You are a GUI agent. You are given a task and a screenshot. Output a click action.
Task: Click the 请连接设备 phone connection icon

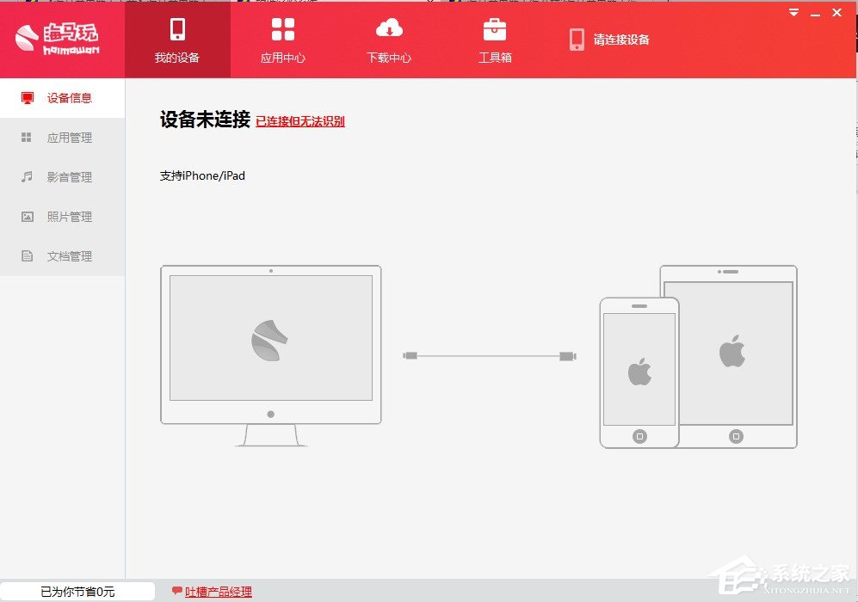(x=577, y=39)
